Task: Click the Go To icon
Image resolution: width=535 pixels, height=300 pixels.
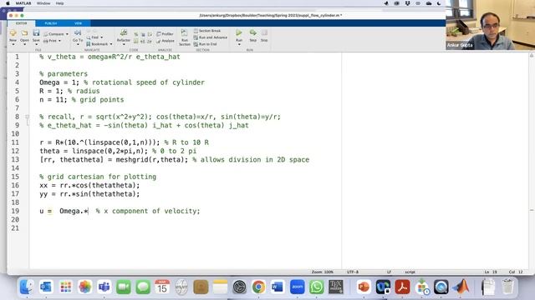Action: pyautogui.click(x=78, y=33)
